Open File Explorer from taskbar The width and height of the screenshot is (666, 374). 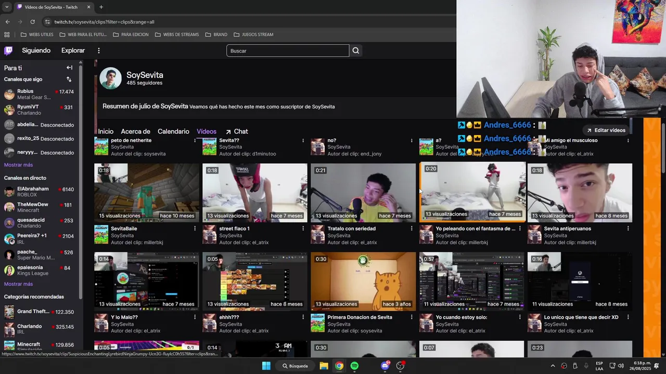(x=324, y=366)
